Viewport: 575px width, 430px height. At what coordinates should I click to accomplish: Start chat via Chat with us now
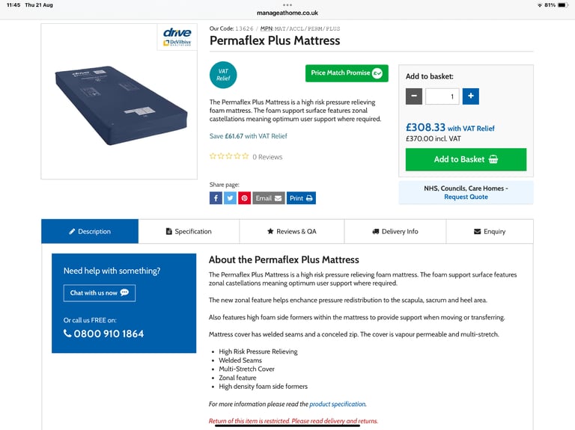(100, 293)
